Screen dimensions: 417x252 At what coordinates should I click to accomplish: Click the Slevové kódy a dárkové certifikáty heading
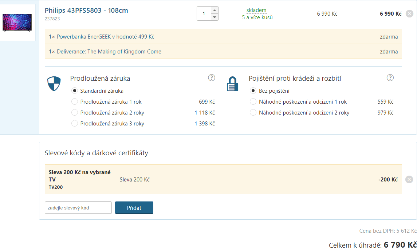point(96,153)
